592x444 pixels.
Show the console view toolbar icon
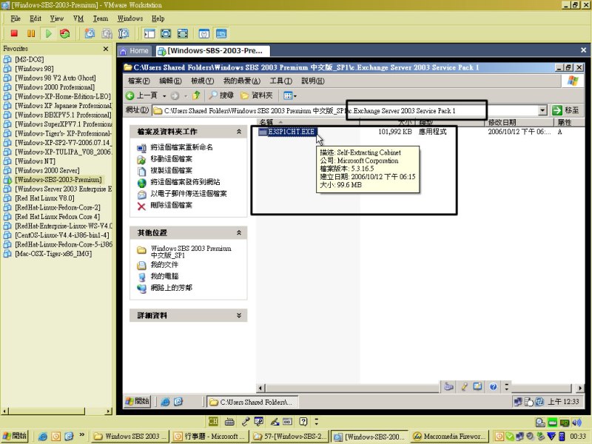221,33
